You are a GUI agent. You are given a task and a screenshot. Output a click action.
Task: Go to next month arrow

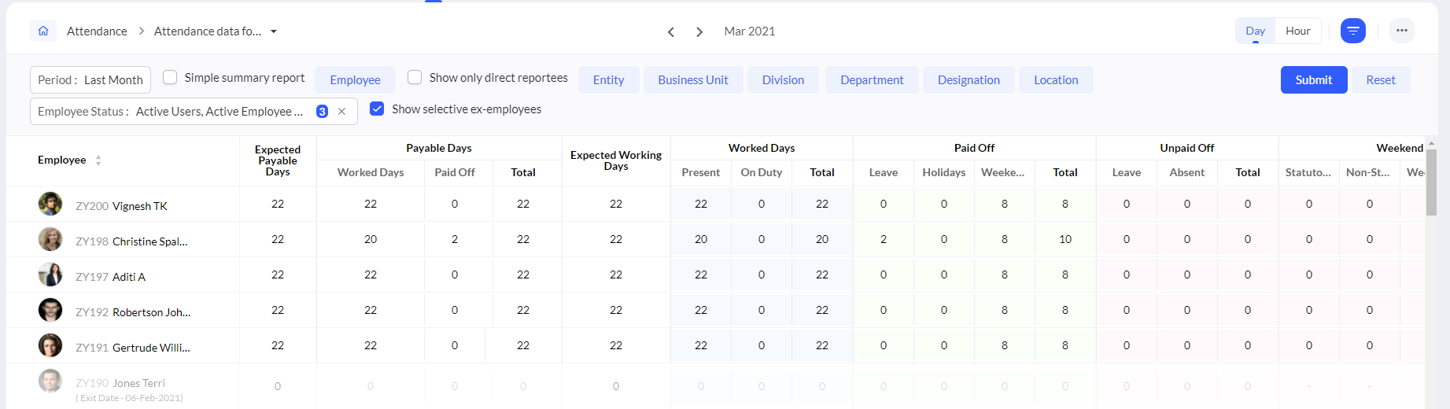click(x=699, y=31)
